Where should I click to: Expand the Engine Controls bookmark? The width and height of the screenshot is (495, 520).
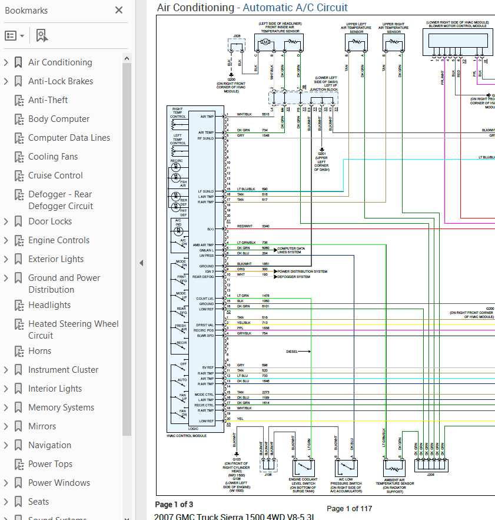[6, 240]
